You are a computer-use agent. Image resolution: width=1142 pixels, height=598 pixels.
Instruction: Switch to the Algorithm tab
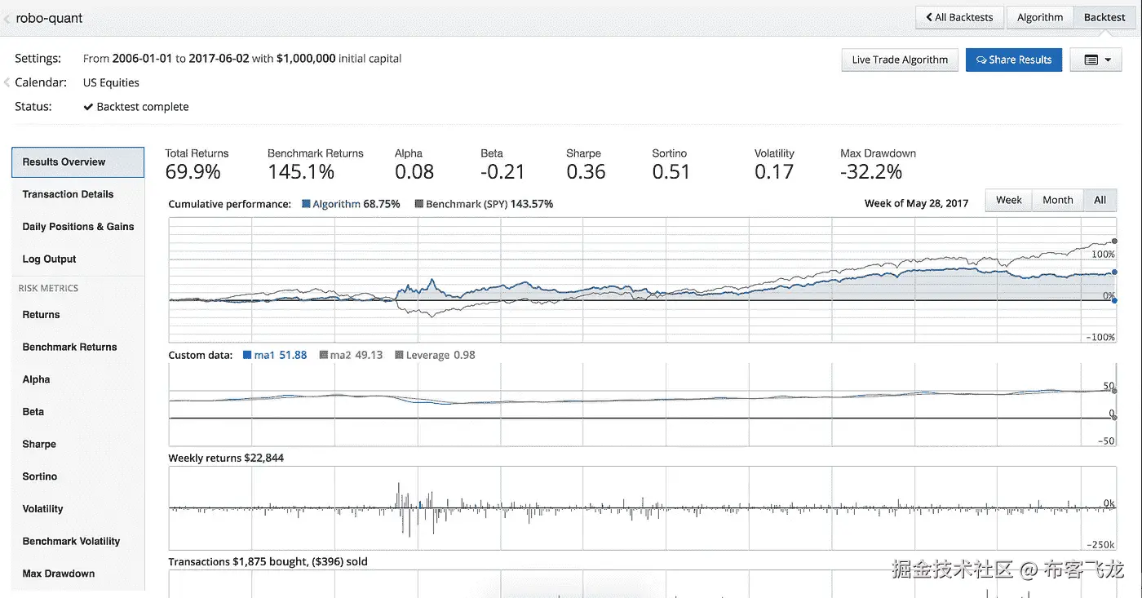click(1040, 17)
